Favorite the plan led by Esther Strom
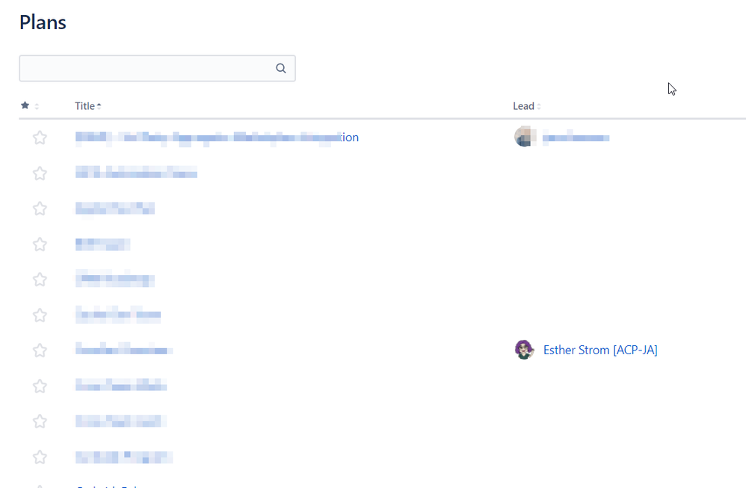 click(40, 350)
